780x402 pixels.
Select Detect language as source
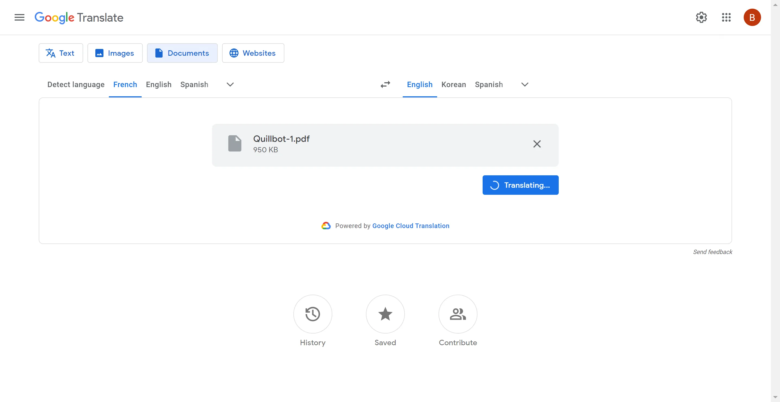pyautogui.click(x=76, y=84)
